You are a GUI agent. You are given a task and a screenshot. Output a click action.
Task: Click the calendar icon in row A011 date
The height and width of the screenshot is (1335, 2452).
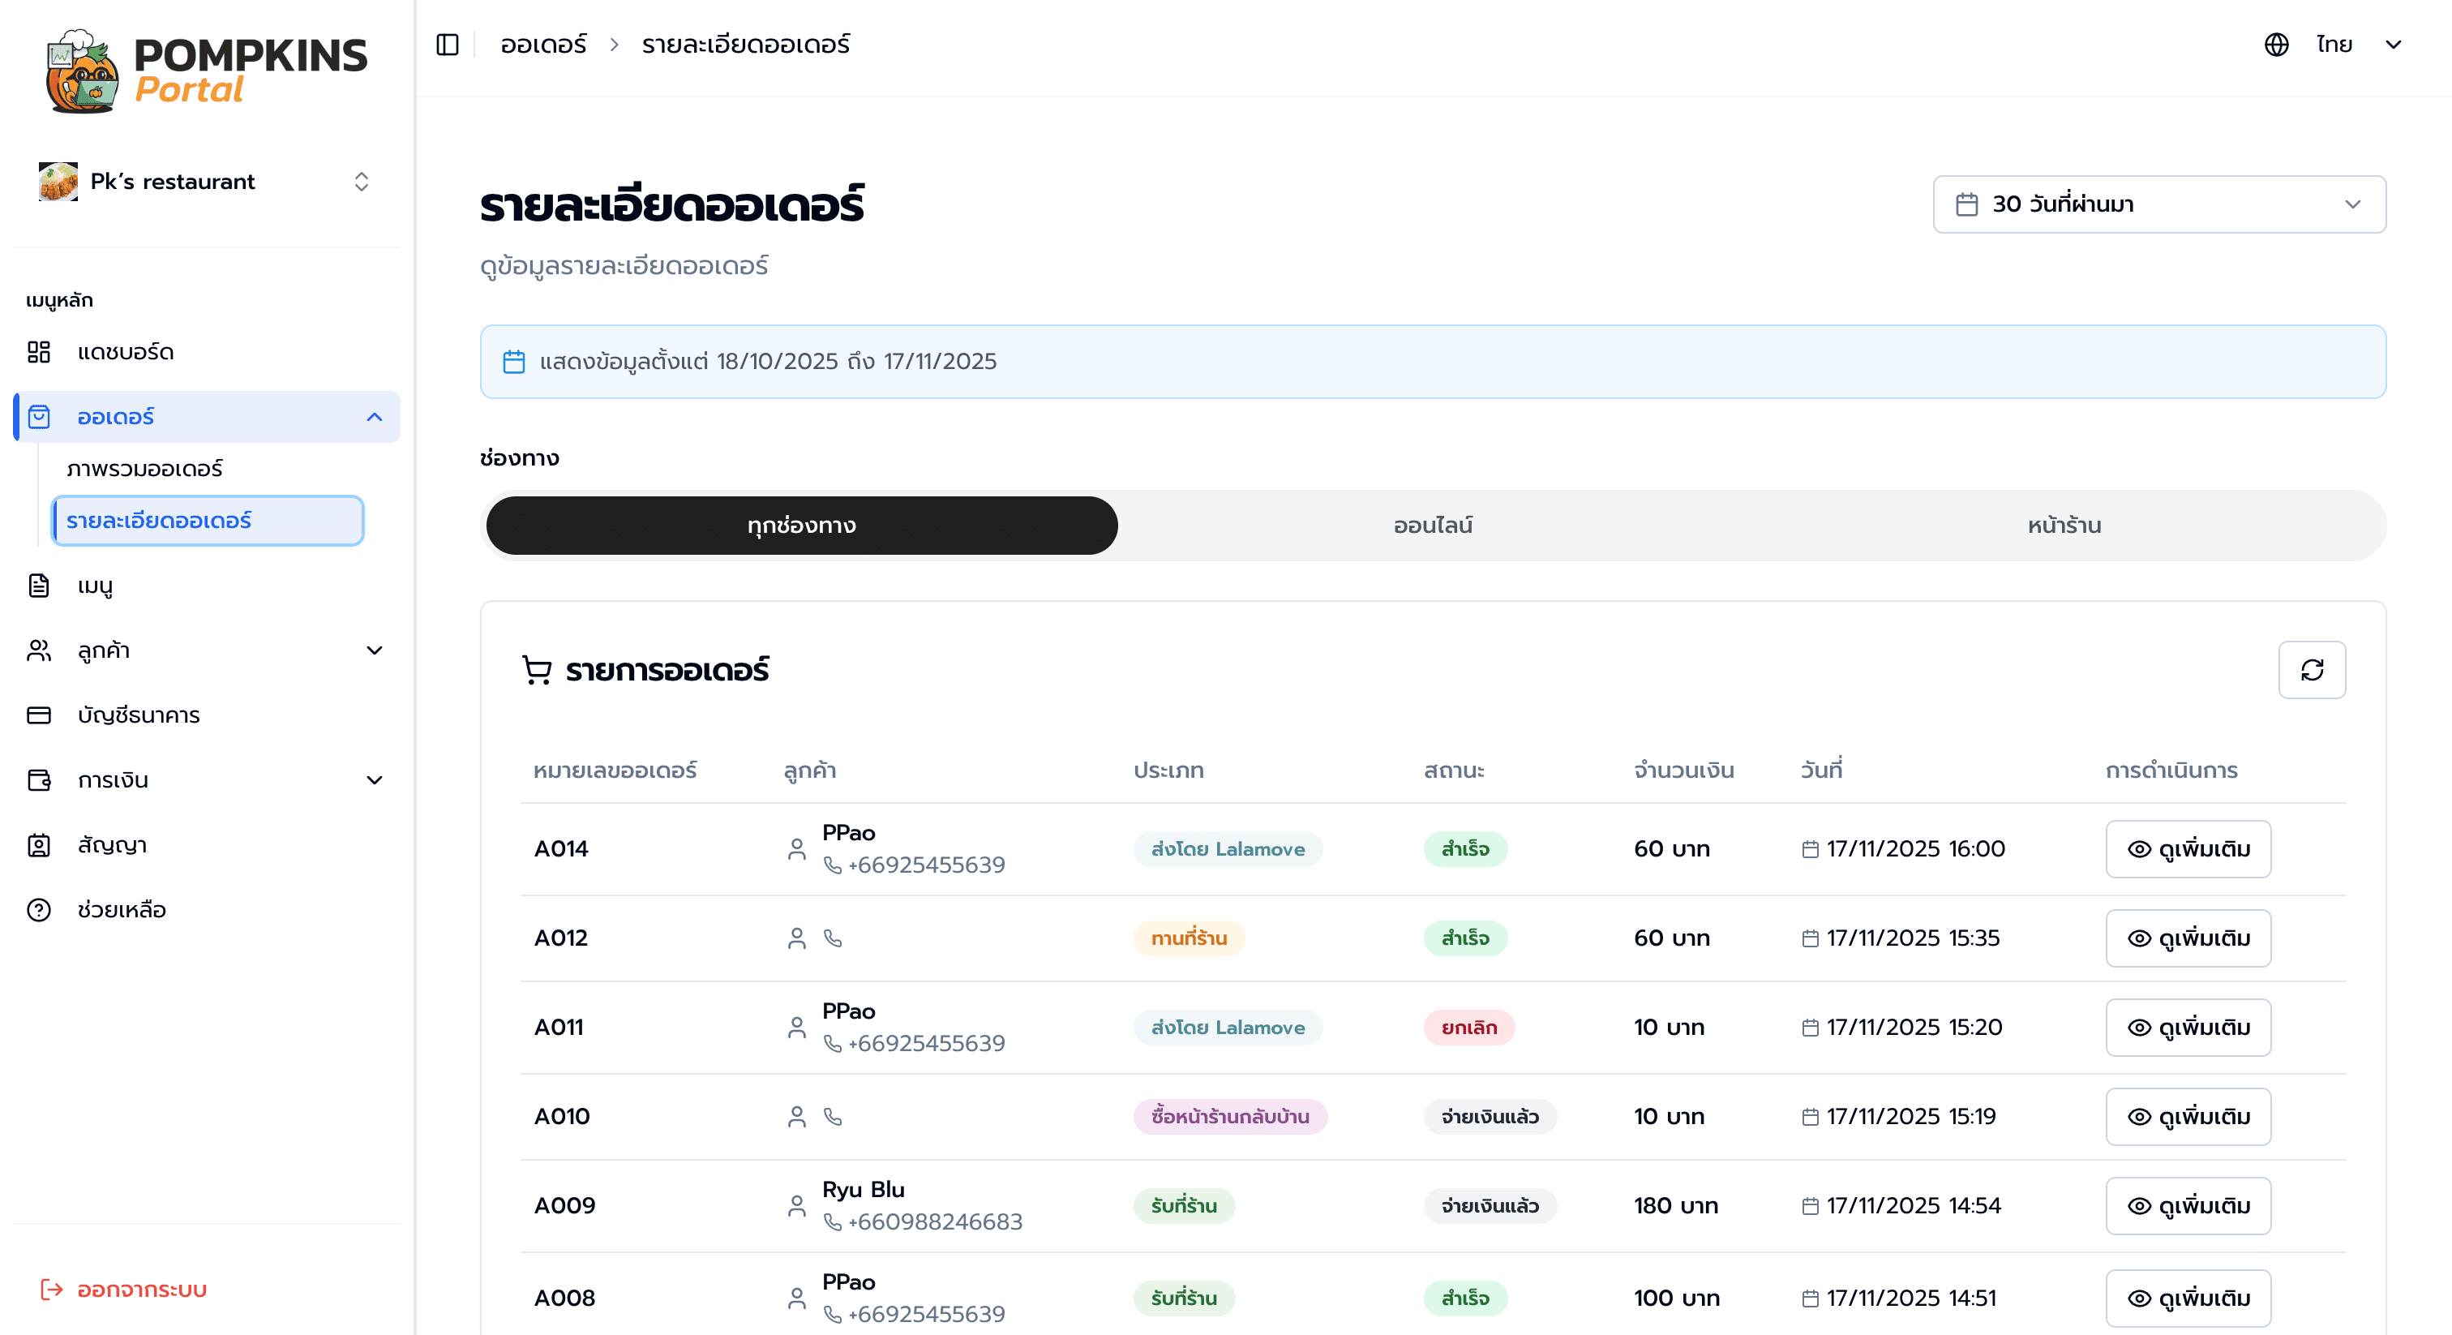1810,1028
